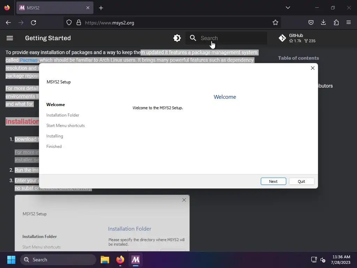357x268 pixels.
Task: Bookmark this page with the star
Action: tap(275, 22)
